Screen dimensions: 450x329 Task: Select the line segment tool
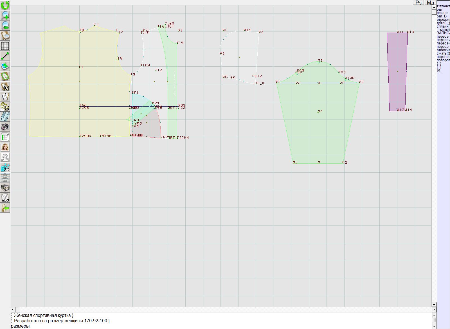coord(5,56)
